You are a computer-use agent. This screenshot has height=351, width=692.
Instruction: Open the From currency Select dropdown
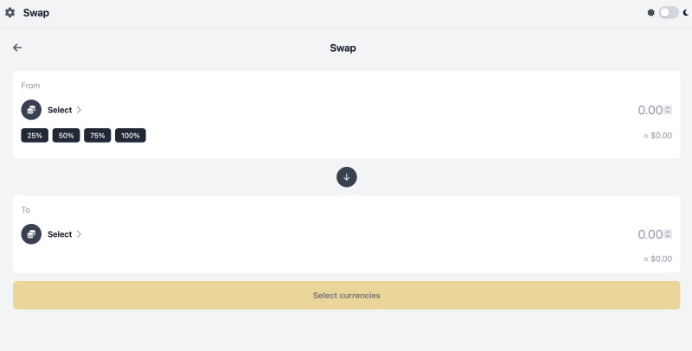pos(60,110)
